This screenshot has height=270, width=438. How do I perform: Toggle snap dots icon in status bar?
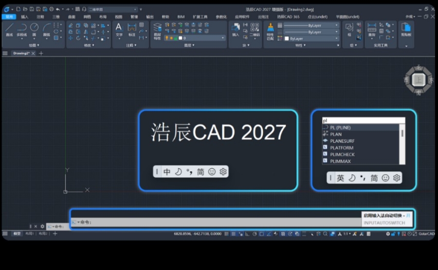(x=226, y=234)
